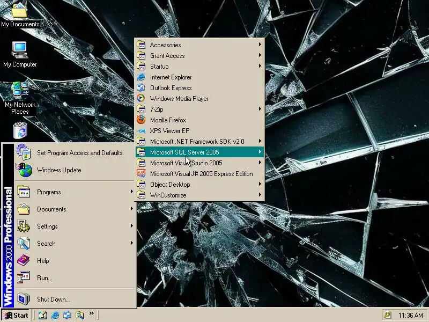Click the Shut Down monitor icon

[24, 299]
